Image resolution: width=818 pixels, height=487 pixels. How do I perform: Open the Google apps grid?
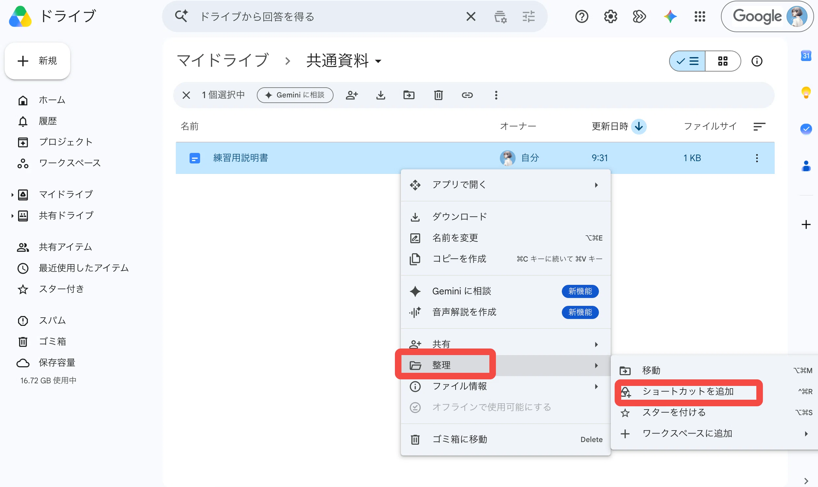pos(700,16)
